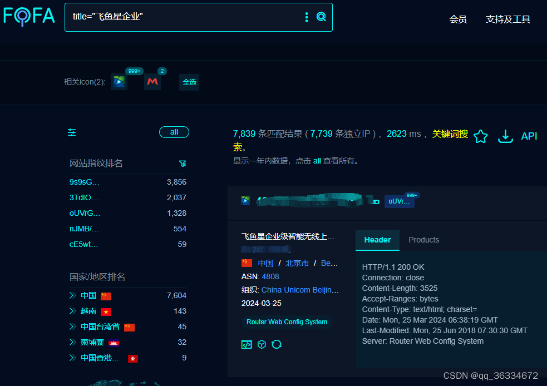This screenshot has width=547, height=386.
Task: Click the Be... location link
Action: pyautogui.click(x=329, y=263)
